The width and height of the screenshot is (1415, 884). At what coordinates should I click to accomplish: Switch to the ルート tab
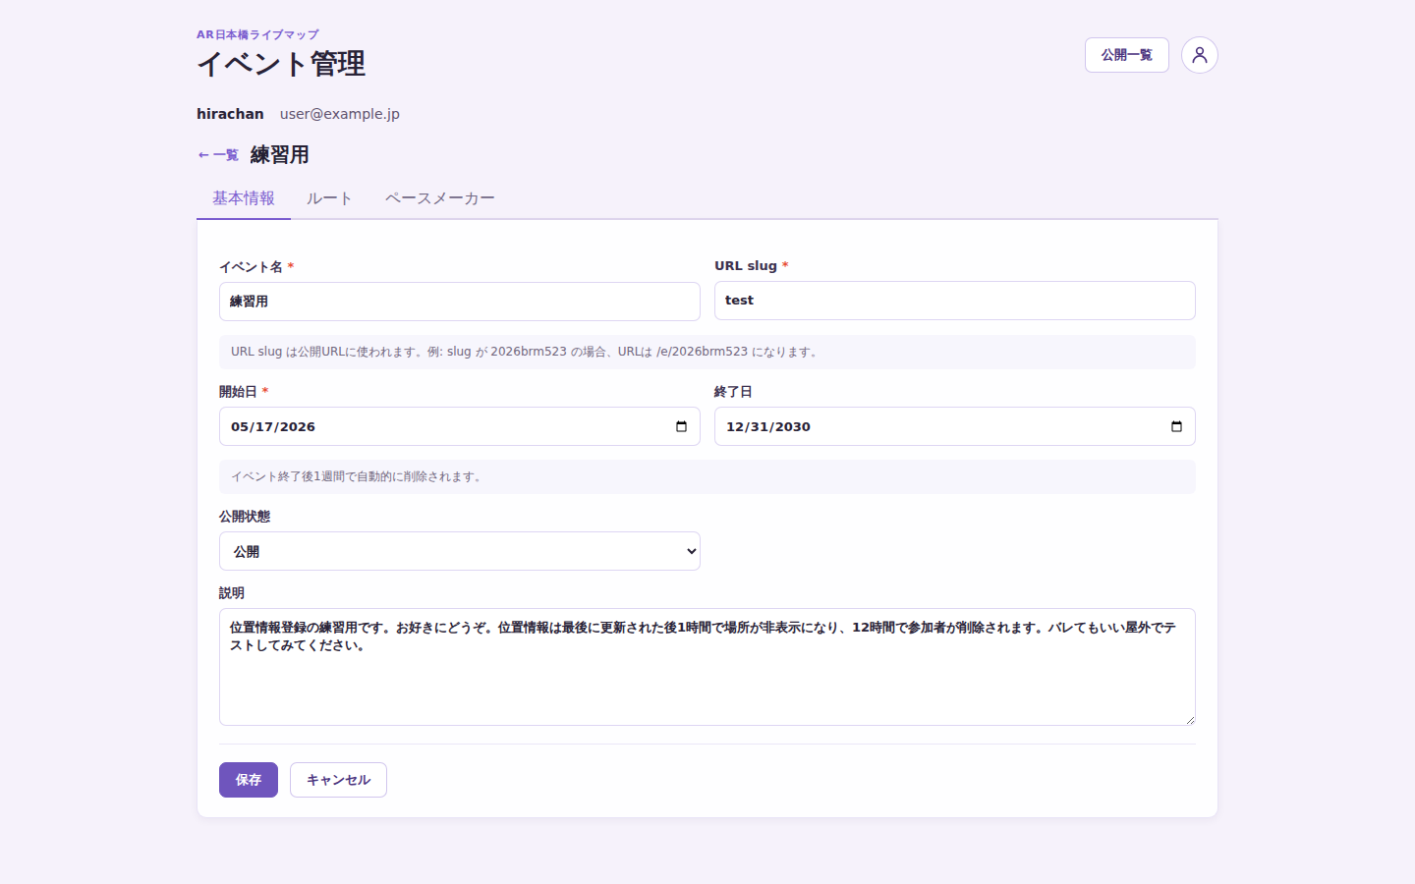(x=329, y=198)
